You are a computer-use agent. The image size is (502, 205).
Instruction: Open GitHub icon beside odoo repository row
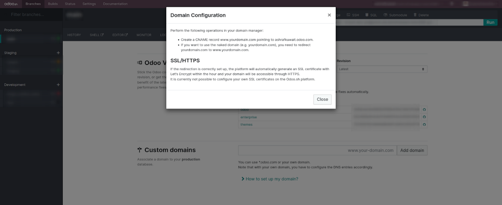coord(424,110)
